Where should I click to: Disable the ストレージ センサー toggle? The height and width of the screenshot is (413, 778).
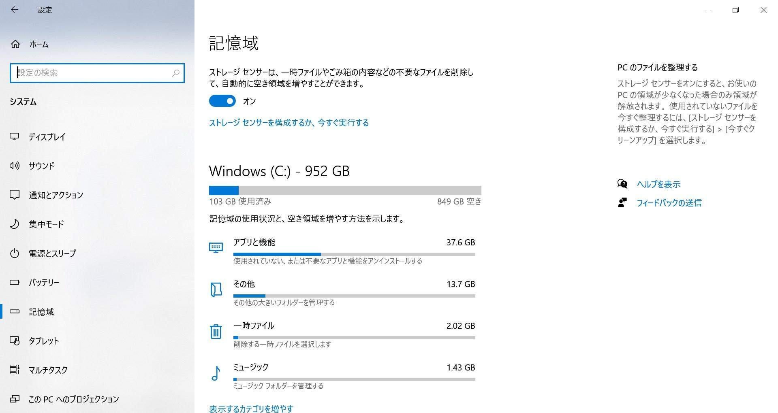(x=222, y=101)
